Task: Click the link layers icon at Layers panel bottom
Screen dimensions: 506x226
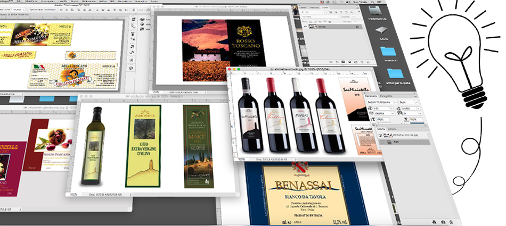Action: [x=330, y=62]
